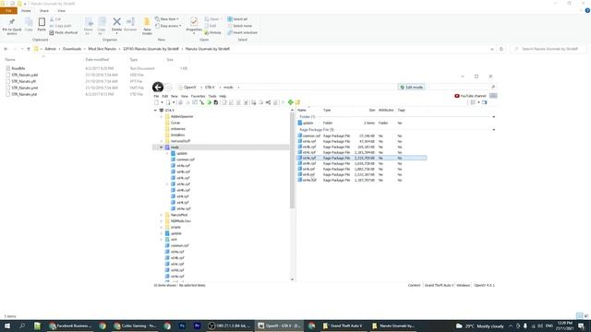Open the notification center icon in taskbar
This screenshot has width=591, height=332.
point(581,326)
